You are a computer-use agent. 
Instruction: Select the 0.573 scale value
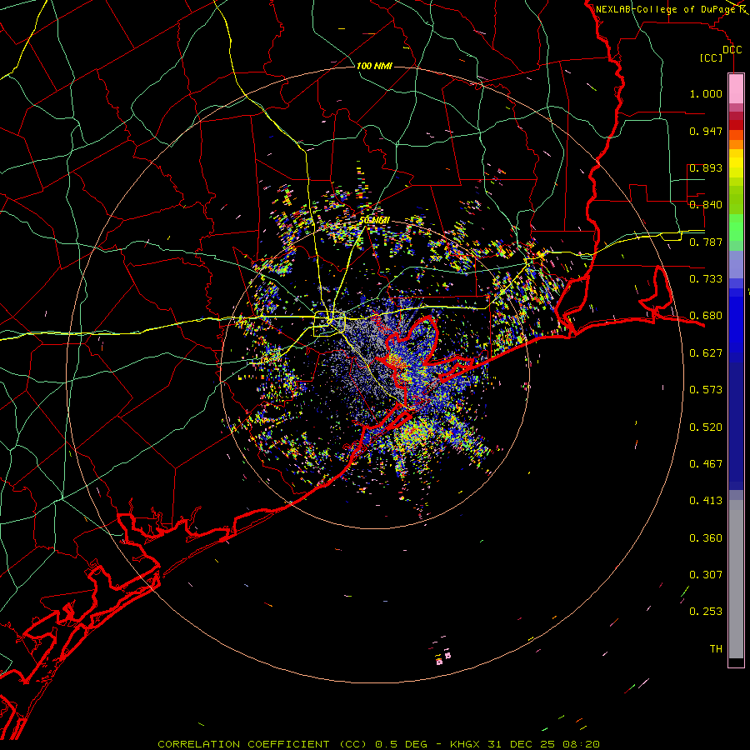click(706, 390)
